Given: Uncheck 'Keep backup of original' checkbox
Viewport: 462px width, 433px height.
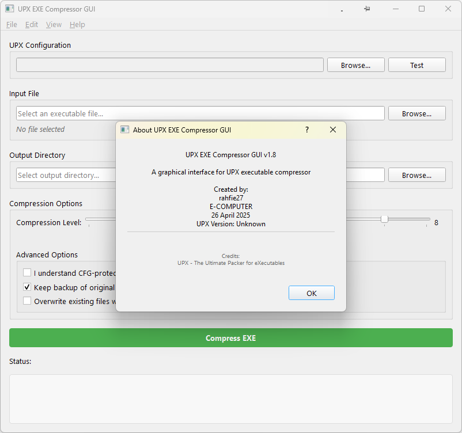Looking at the screenshot, I should click(x=27, y=287).
